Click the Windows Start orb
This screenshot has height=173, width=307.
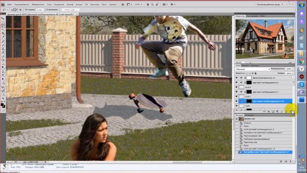click(302, 5)
